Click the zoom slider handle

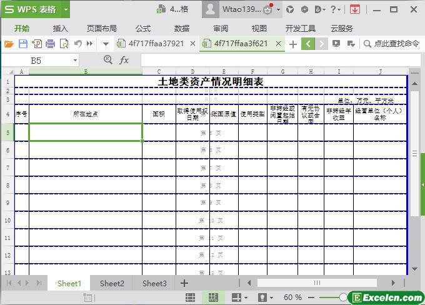[x=343, y=297]
